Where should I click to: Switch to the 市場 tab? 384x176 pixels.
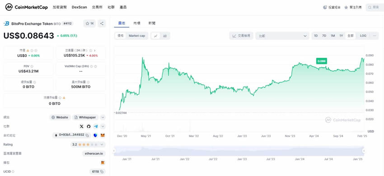(x=137, y=23)
